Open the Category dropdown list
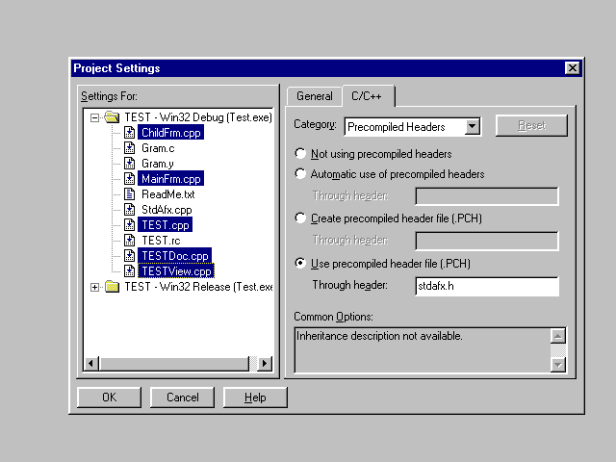This screenshot has height=462, width=616. click(x=472, y=126)
